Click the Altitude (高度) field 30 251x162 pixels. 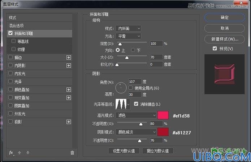click(135, 94)
